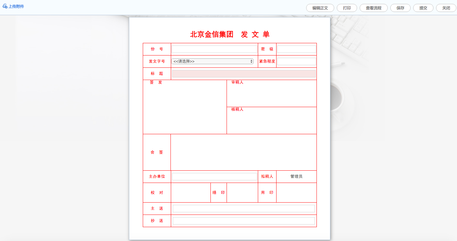457x241 pixels.
Task: Click inside the 份号 input field
Action: (x=214, y=49)
